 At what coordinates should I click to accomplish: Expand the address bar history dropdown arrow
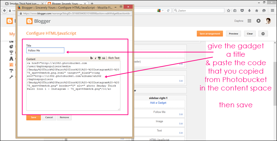click(x=163, y=11)
